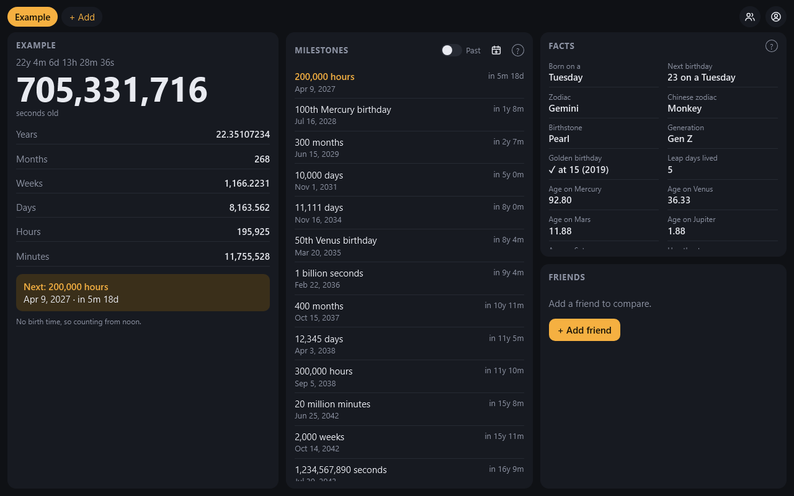Select the 50th Venus birthday milestone

click(x=409, y=246)
